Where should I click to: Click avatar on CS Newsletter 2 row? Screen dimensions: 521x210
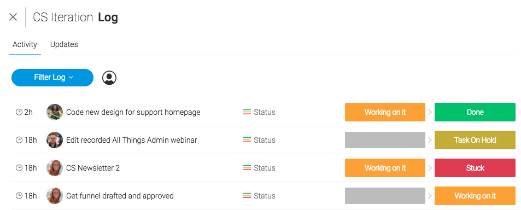[55, 168]
